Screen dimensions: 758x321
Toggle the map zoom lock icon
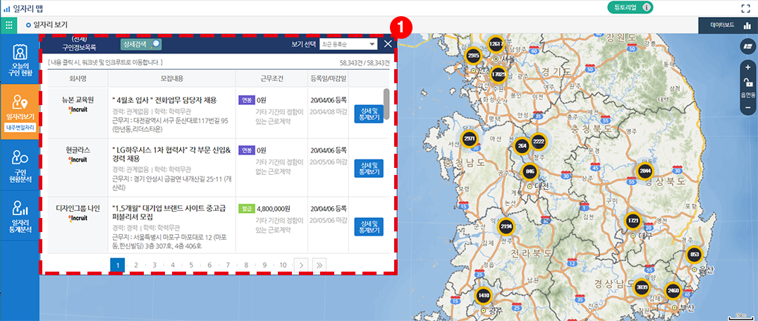(747, 83)
